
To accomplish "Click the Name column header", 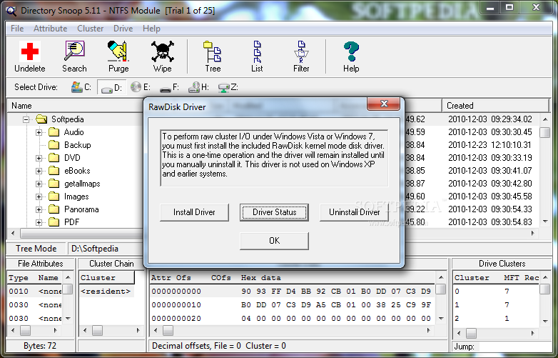I will pos(75,106).
